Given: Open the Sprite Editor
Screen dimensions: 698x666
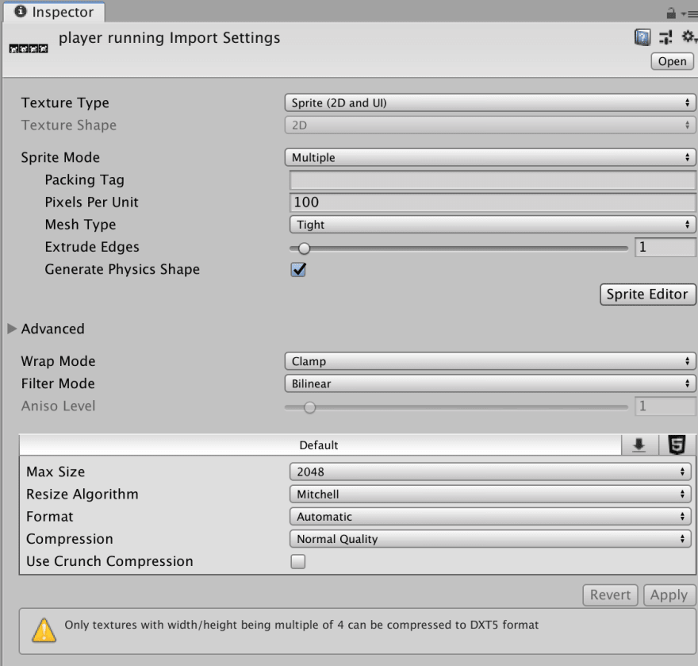Looking at the screenshot, I should coord(647,295).
